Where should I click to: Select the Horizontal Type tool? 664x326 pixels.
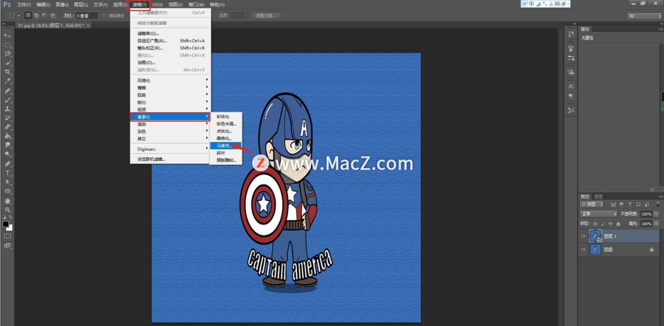(8, 173)
